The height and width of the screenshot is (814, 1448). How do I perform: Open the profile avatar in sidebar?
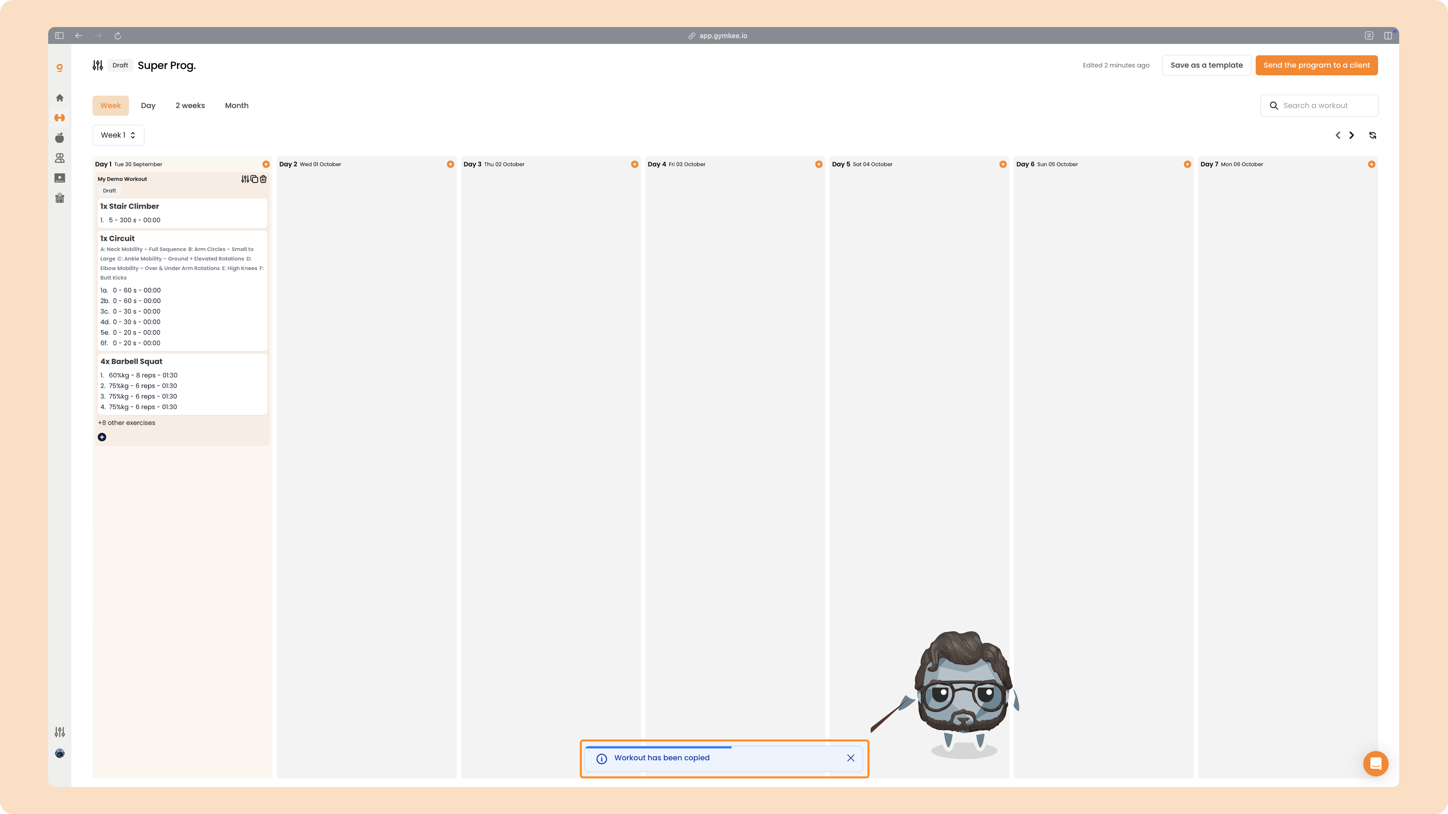[x=60, y=753]
